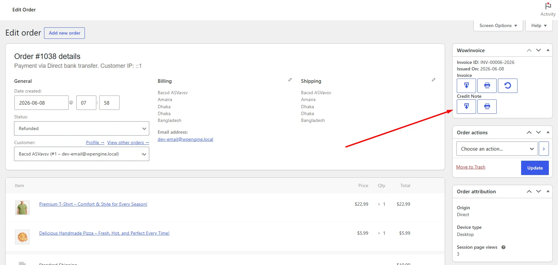This screenshot has width=558, height=265.
Task: Regenerate the Invoice with refresh icon
Action: point(507,86)
